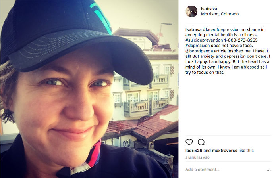The height and width of the screenshot is (178, 278).
Task: Like the post with the heart icon
Action: (x=189, y=142)
